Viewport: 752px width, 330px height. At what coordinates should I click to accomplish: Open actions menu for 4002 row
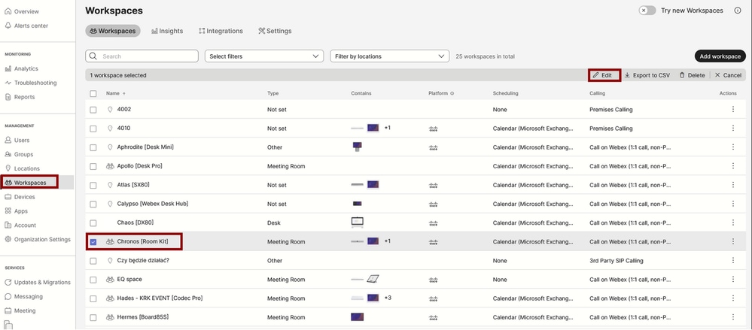(733, 109)
